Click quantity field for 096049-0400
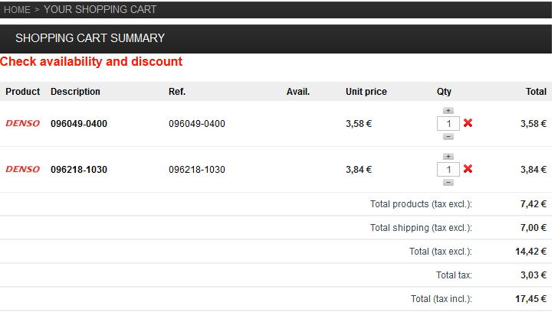Screen dimensions: 558x312 point(448,124)
